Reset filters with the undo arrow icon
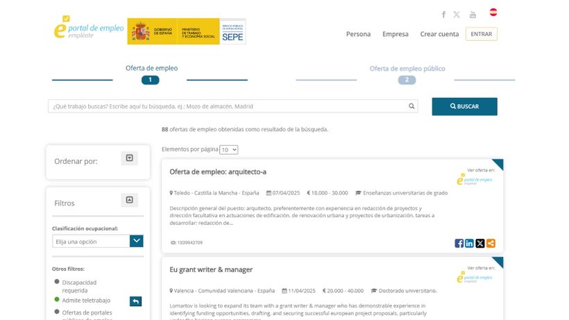 coord(136,301)
